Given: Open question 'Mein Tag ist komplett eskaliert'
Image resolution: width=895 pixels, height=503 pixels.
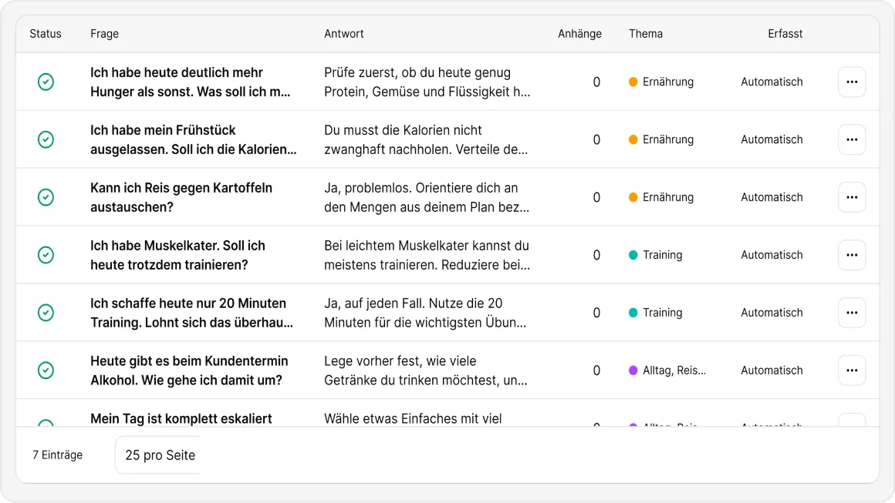Looking at the screenshot, I should pyautogui.click(x=181, y=419).
